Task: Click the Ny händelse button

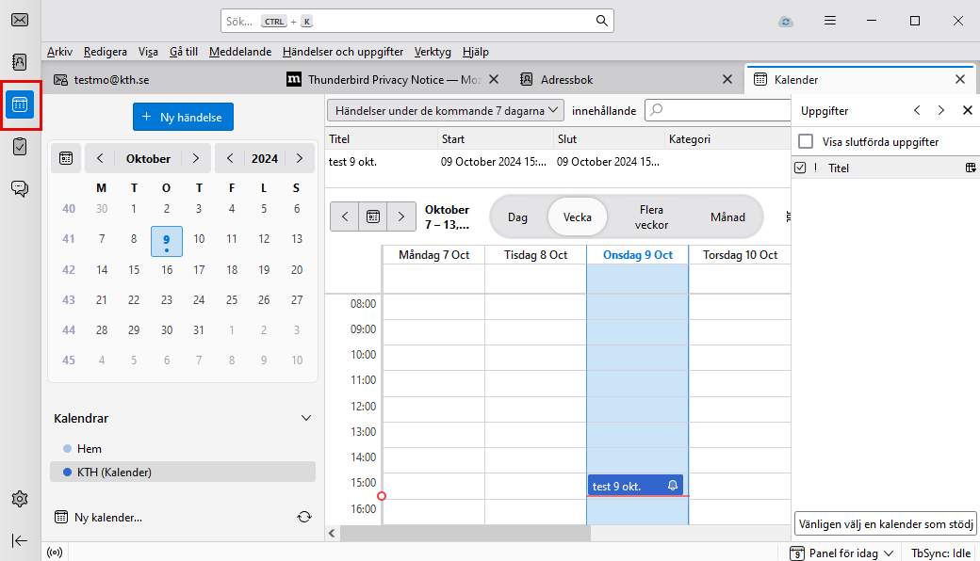Action: click(183, 118)
